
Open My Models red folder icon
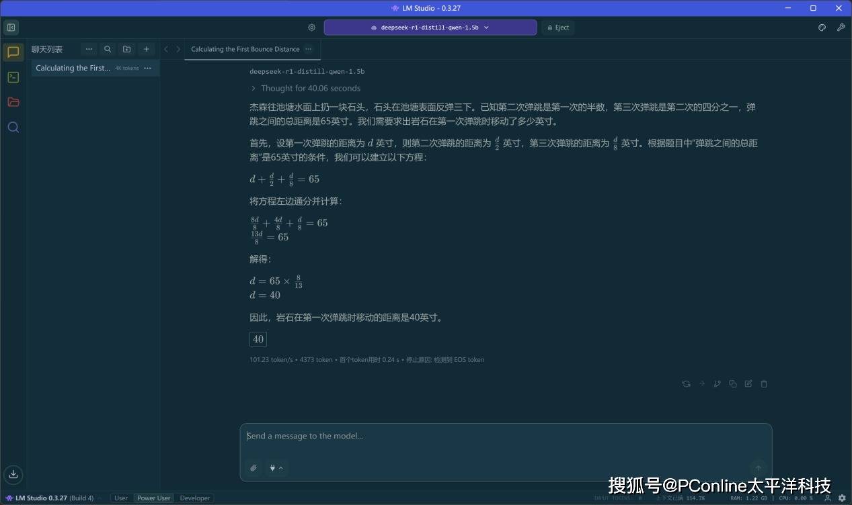[x=13, y=102]
